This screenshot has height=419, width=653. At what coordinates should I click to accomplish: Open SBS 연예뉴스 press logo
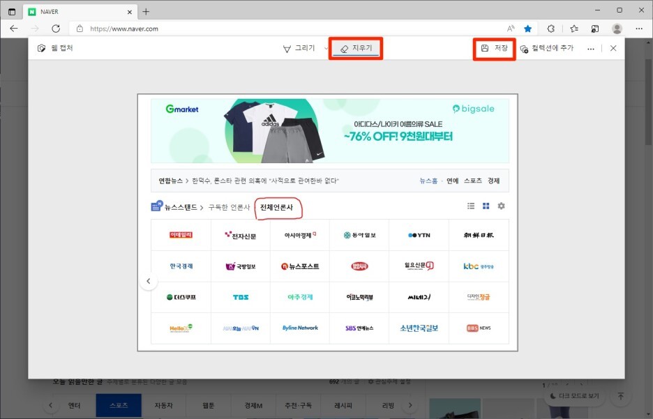359,328
